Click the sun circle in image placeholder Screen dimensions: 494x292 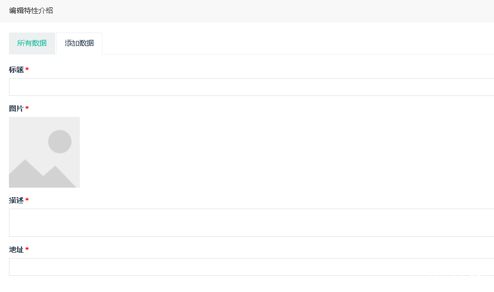point(60,142)
